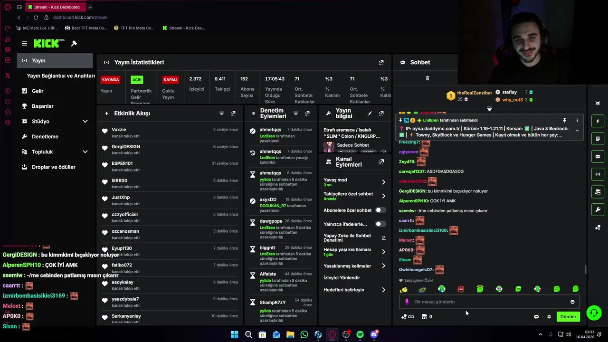Open Denetleme in the sidebar
The width and height of the screenshot is (608, 342).
click(x=45, y=136)
